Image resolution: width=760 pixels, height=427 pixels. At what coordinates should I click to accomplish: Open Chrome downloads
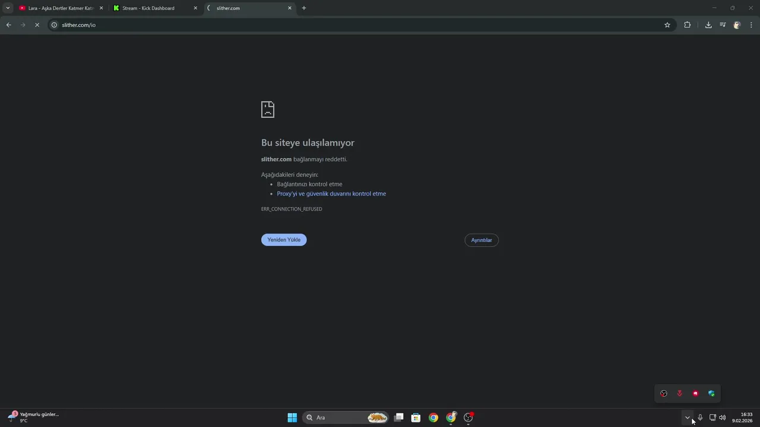coord(708,25)
